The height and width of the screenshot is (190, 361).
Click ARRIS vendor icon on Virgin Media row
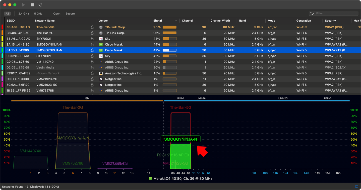point(101,67)
